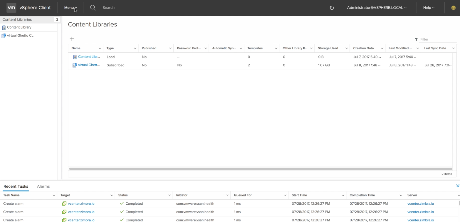Open the Queued For column chevron
The width and height of the screenshot is (460, 222).
(x=285, y=195)
